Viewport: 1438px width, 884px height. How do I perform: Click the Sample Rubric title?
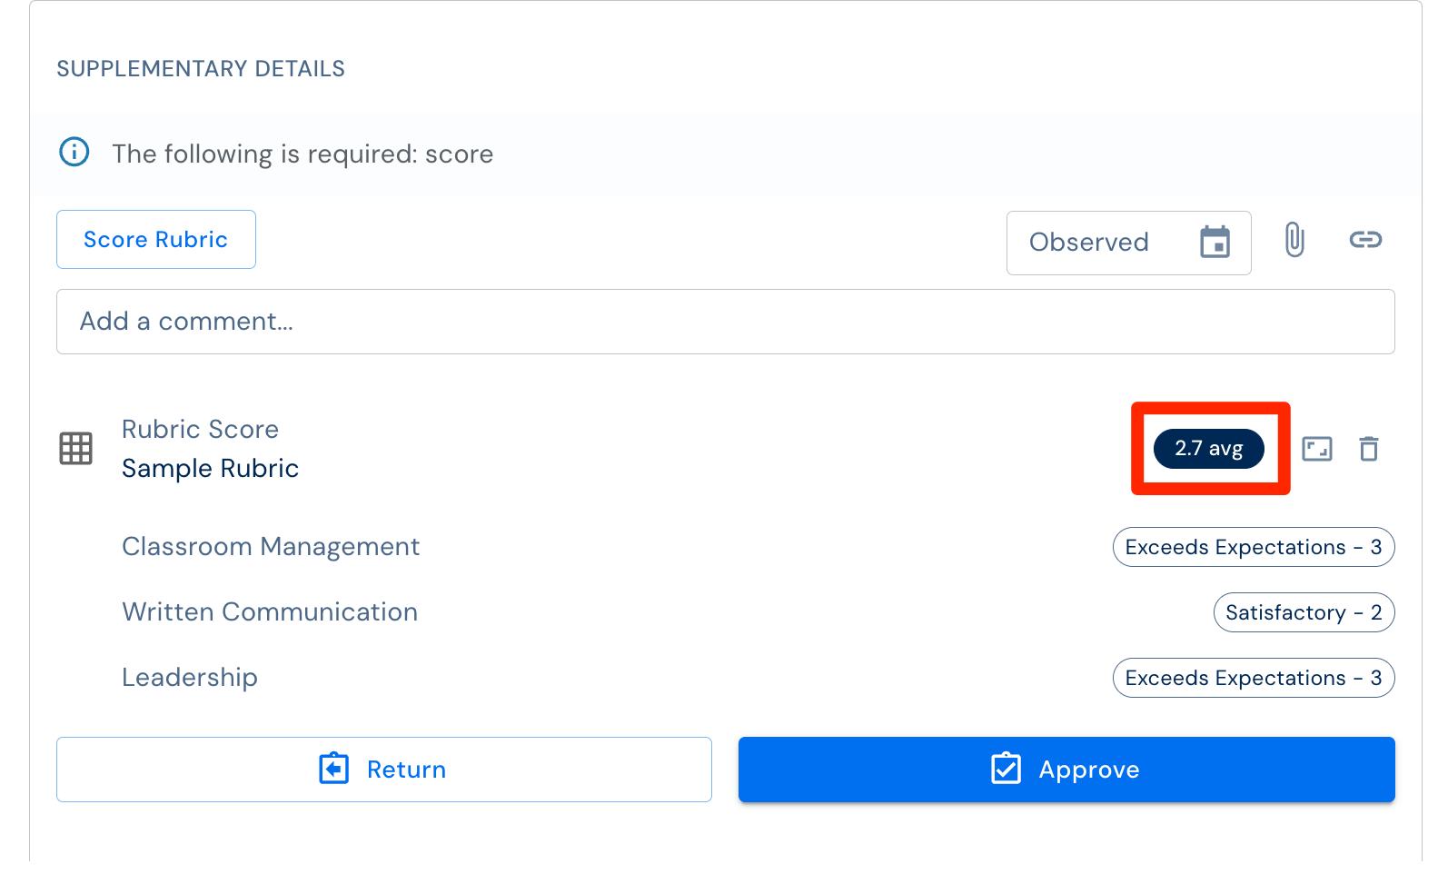211,469
